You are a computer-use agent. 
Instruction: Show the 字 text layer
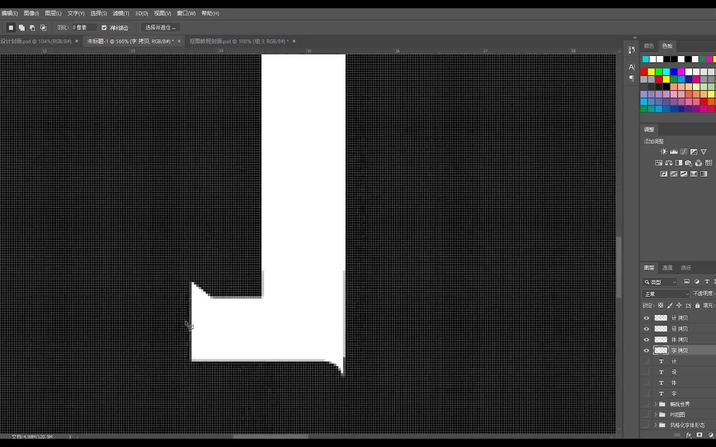coord(646,394)
